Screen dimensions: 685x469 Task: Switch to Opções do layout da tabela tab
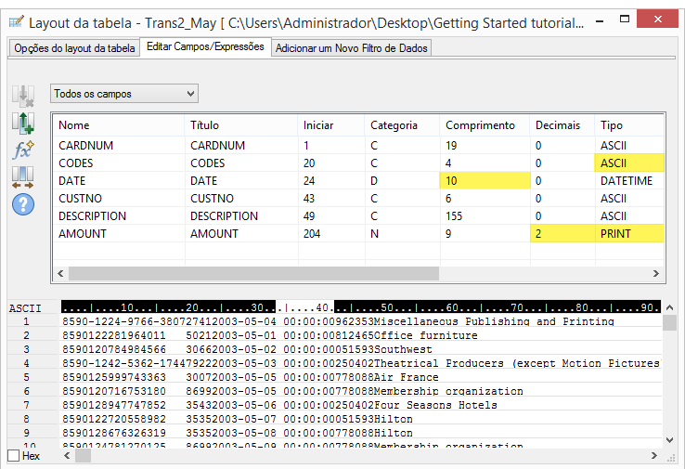pos(73,47)
